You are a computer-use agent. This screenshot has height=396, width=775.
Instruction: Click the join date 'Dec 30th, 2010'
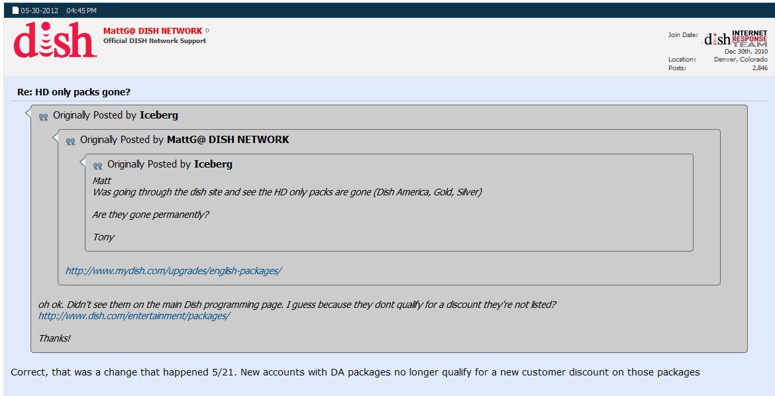point(746,52)
